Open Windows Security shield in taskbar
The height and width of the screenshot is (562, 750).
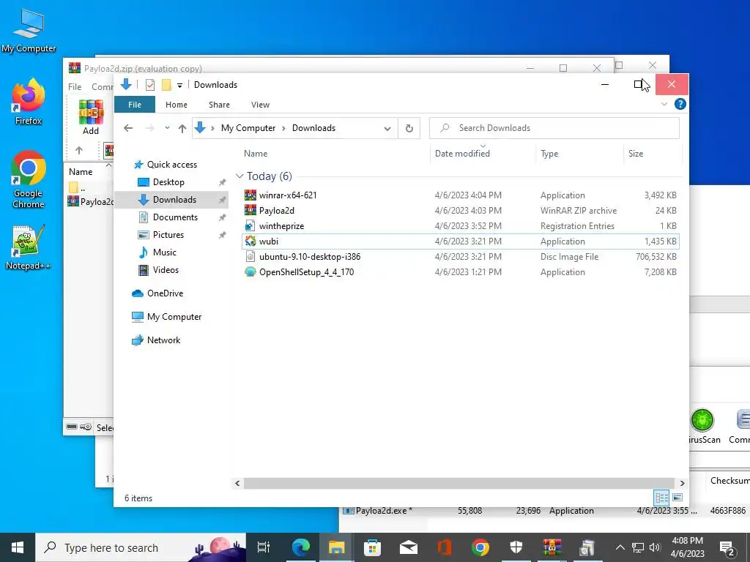516,547
